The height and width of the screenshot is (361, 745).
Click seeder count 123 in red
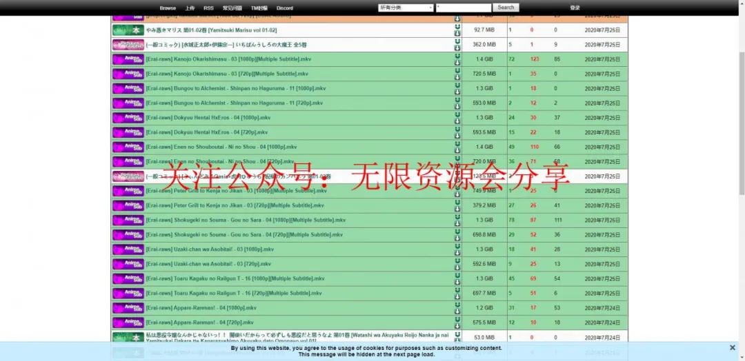535,59
